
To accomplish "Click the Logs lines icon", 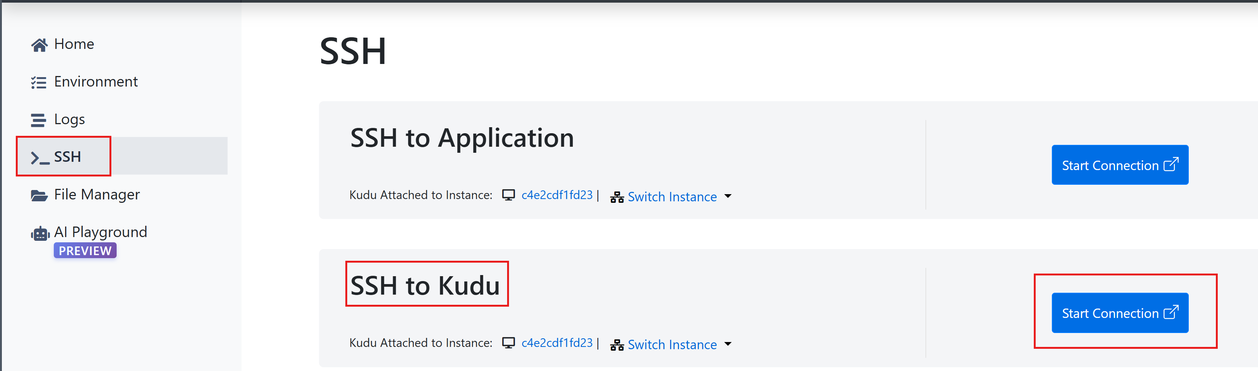I will pos(39,120).
